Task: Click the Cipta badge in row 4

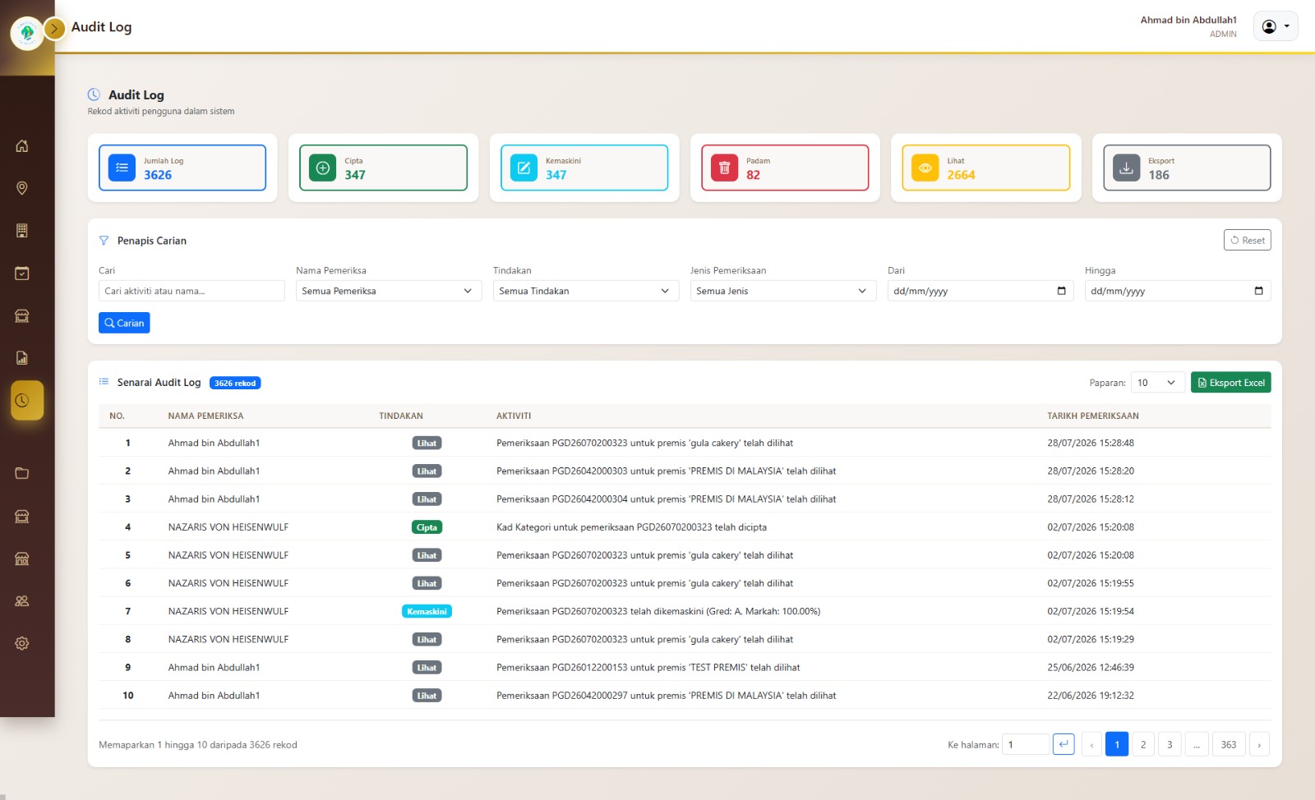Action: tap(427, 527)
